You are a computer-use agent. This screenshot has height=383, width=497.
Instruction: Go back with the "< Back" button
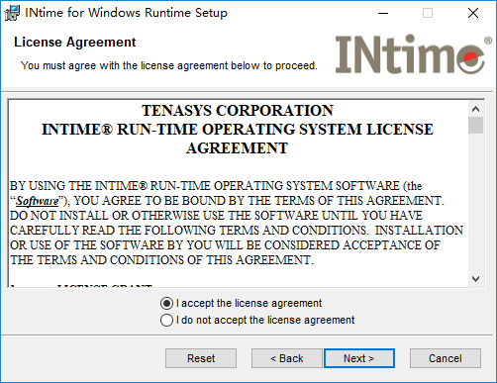pos(286,358)
